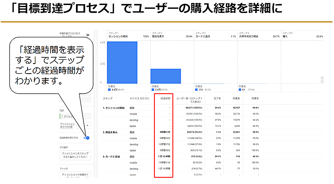
Task: Toggle the 経過時間を表示する switch
Action: (x=87, y=138)
